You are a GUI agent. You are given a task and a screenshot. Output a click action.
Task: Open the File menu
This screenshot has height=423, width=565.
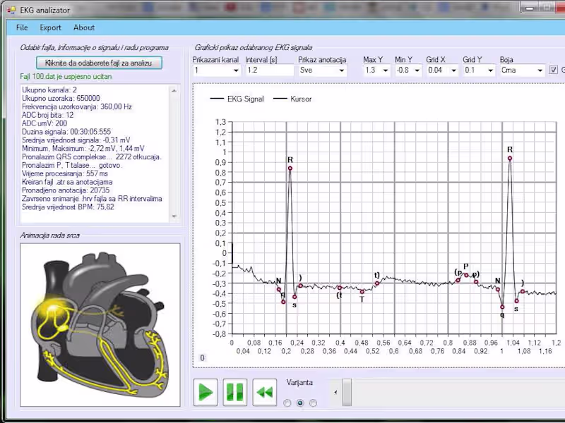21,27
